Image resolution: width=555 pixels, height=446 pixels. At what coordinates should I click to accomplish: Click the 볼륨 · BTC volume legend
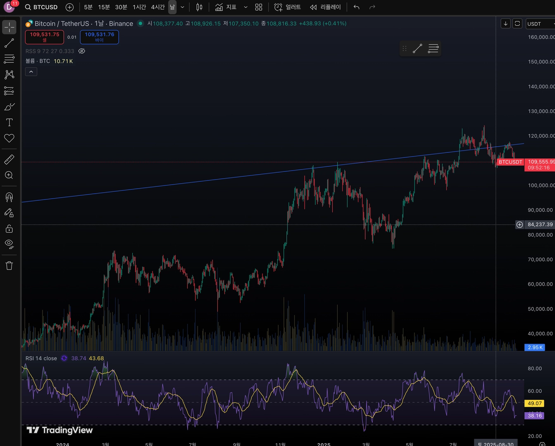tap(38, 61)
